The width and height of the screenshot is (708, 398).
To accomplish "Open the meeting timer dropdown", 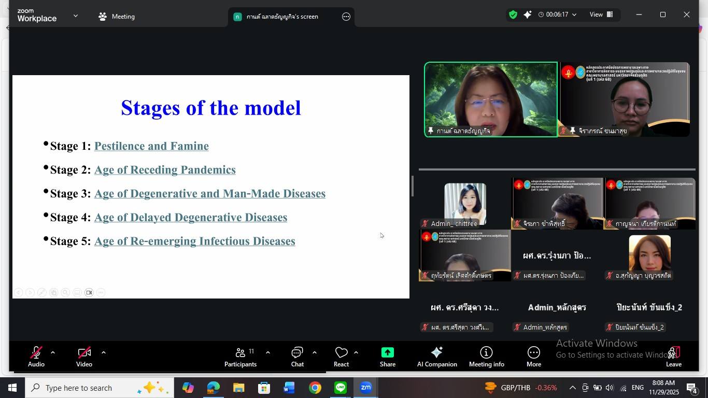I will pos(558,15).
